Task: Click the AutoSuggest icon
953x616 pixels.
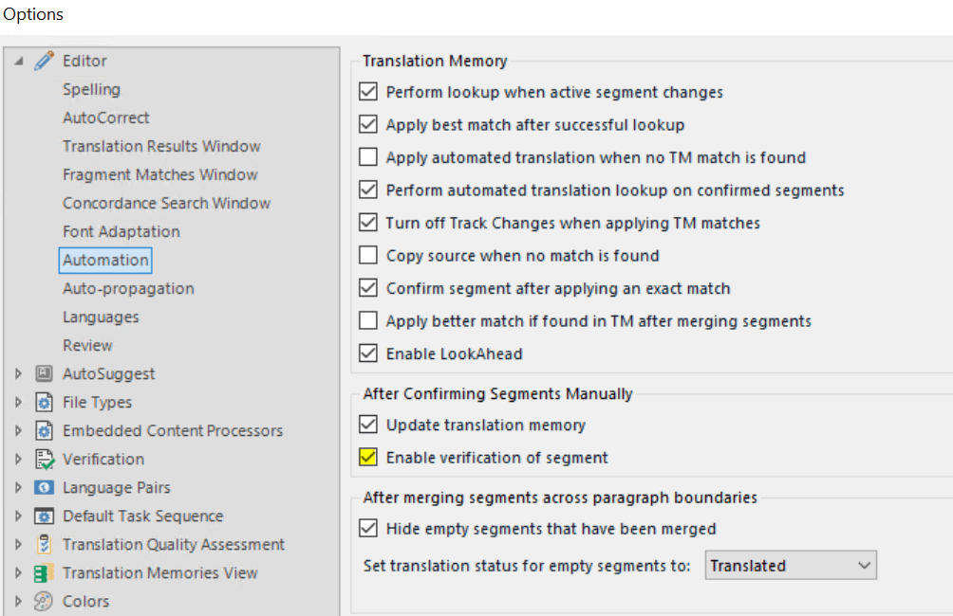Action: (44, 373)
